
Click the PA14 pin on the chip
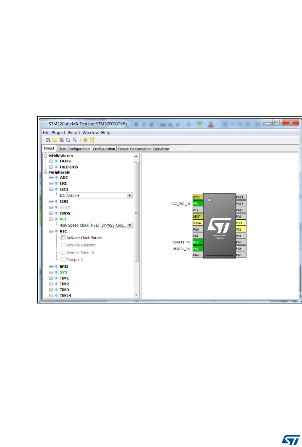point(241,197)
